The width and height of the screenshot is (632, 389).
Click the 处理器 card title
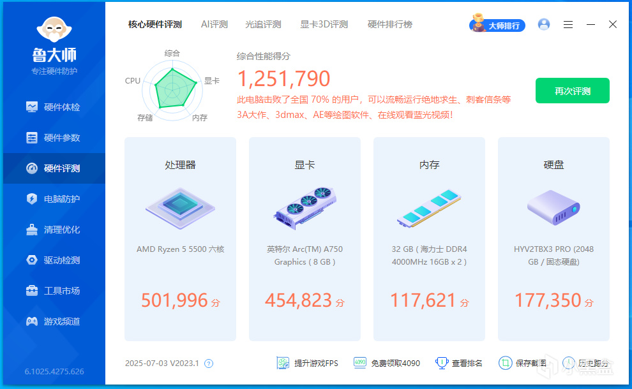coord(180,165)
